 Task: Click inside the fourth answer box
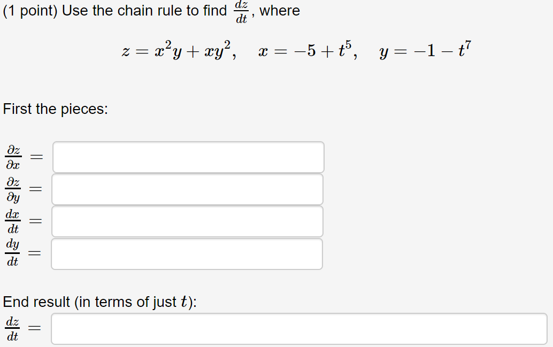coord(186,253)
